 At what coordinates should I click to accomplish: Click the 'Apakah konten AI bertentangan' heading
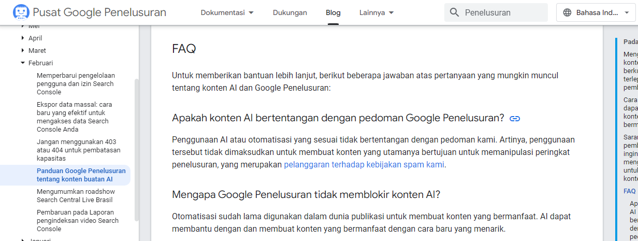pos(338,118)
